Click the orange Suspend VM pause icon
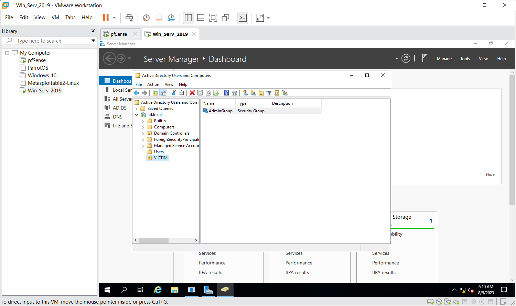Viewport: 516px width, 306px height. (106, 18)
